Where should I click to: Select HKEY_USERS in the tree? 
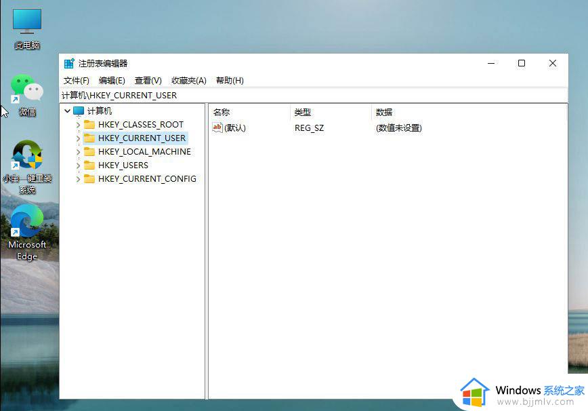123,165
